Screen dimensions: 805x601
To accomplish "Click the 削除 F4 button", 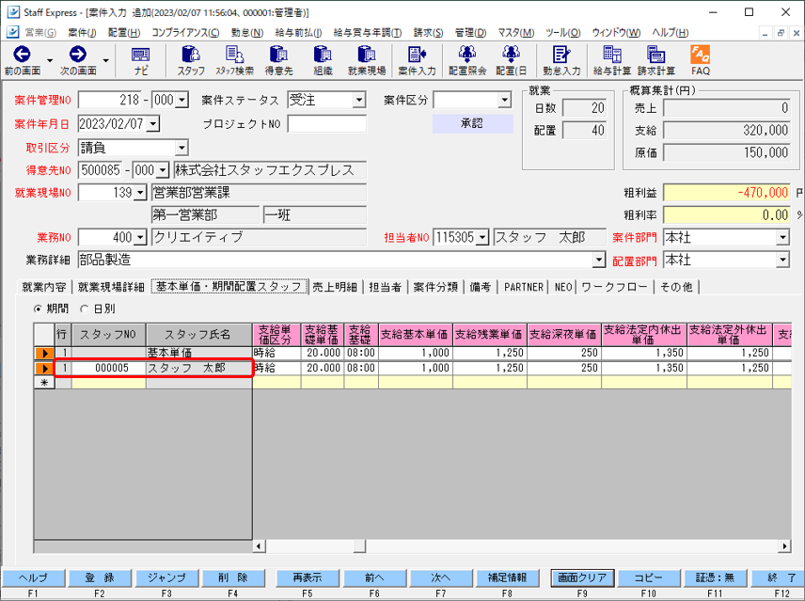I will 233,577.
